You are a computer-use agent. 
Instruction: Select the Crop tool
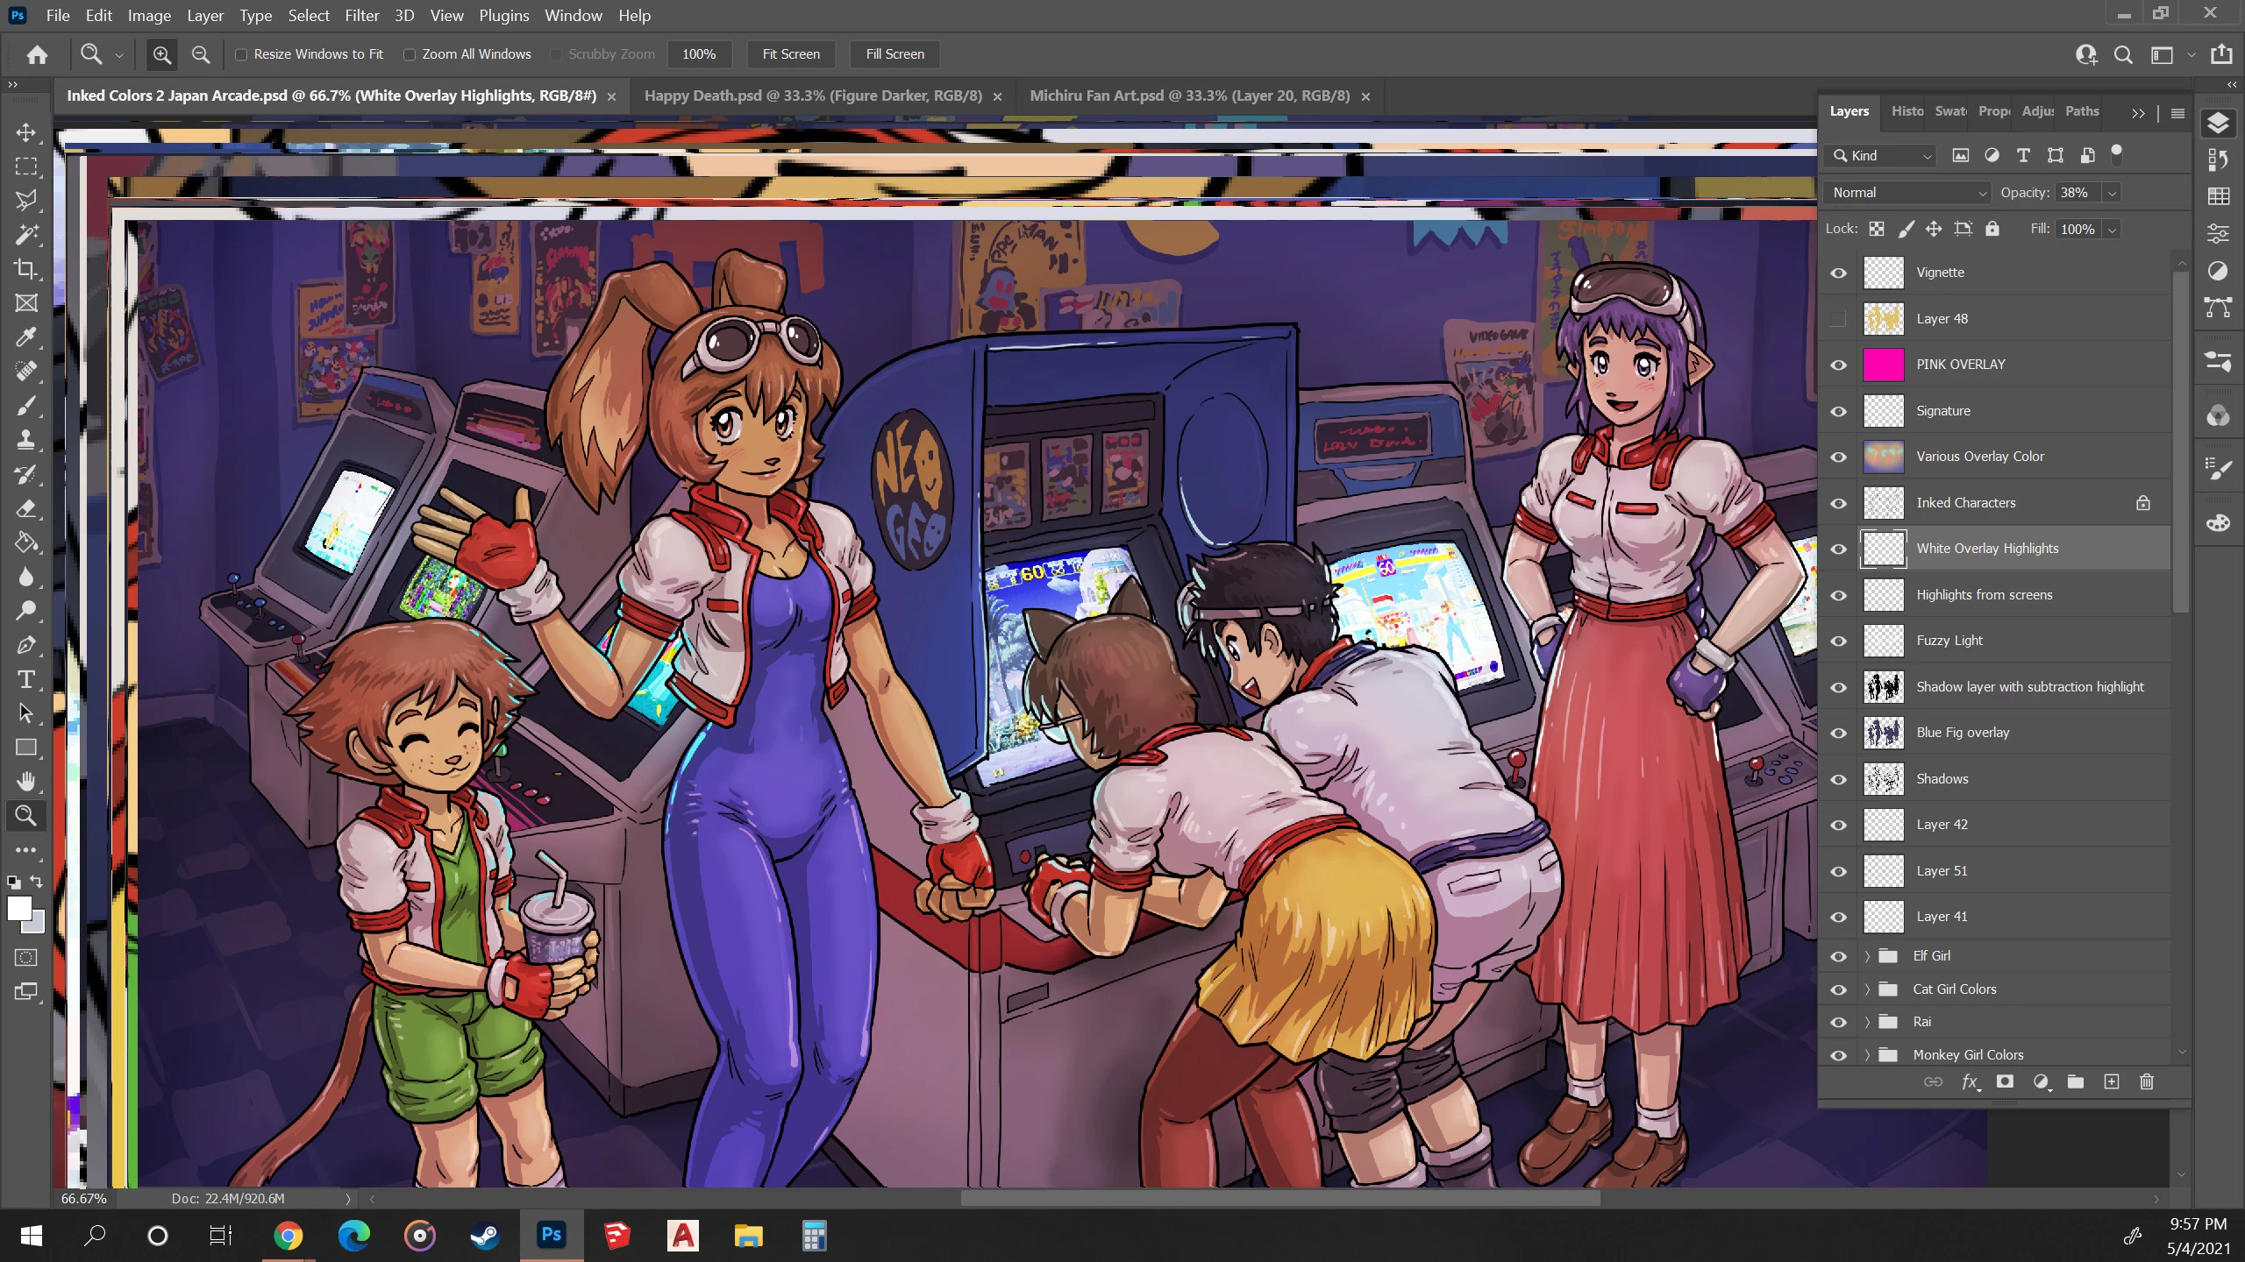point(26,269)
